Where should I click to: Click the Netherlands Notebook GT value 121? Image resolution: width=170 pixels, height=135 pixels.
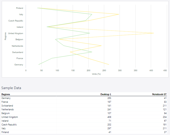[x=164, y=110]
